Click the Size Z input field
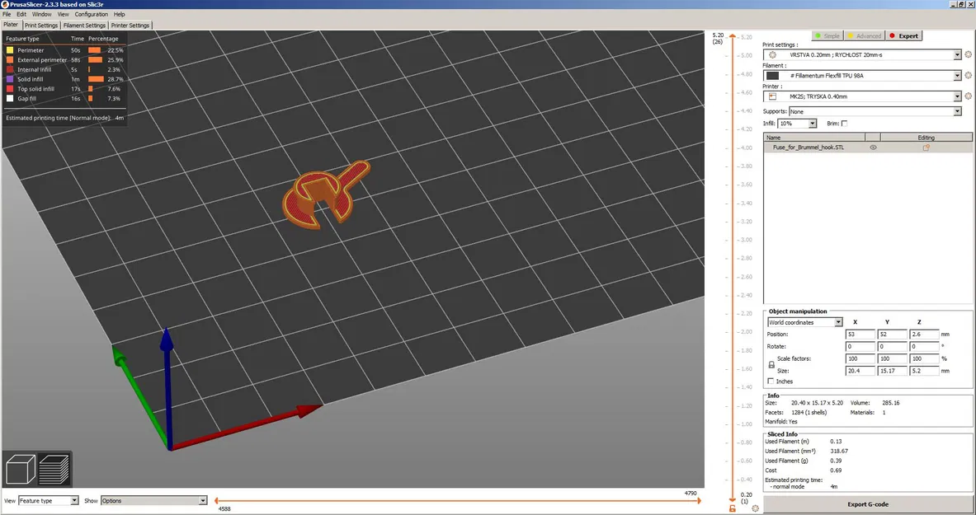The width and height of the screenshot is (976, 515). click(924, 371)
